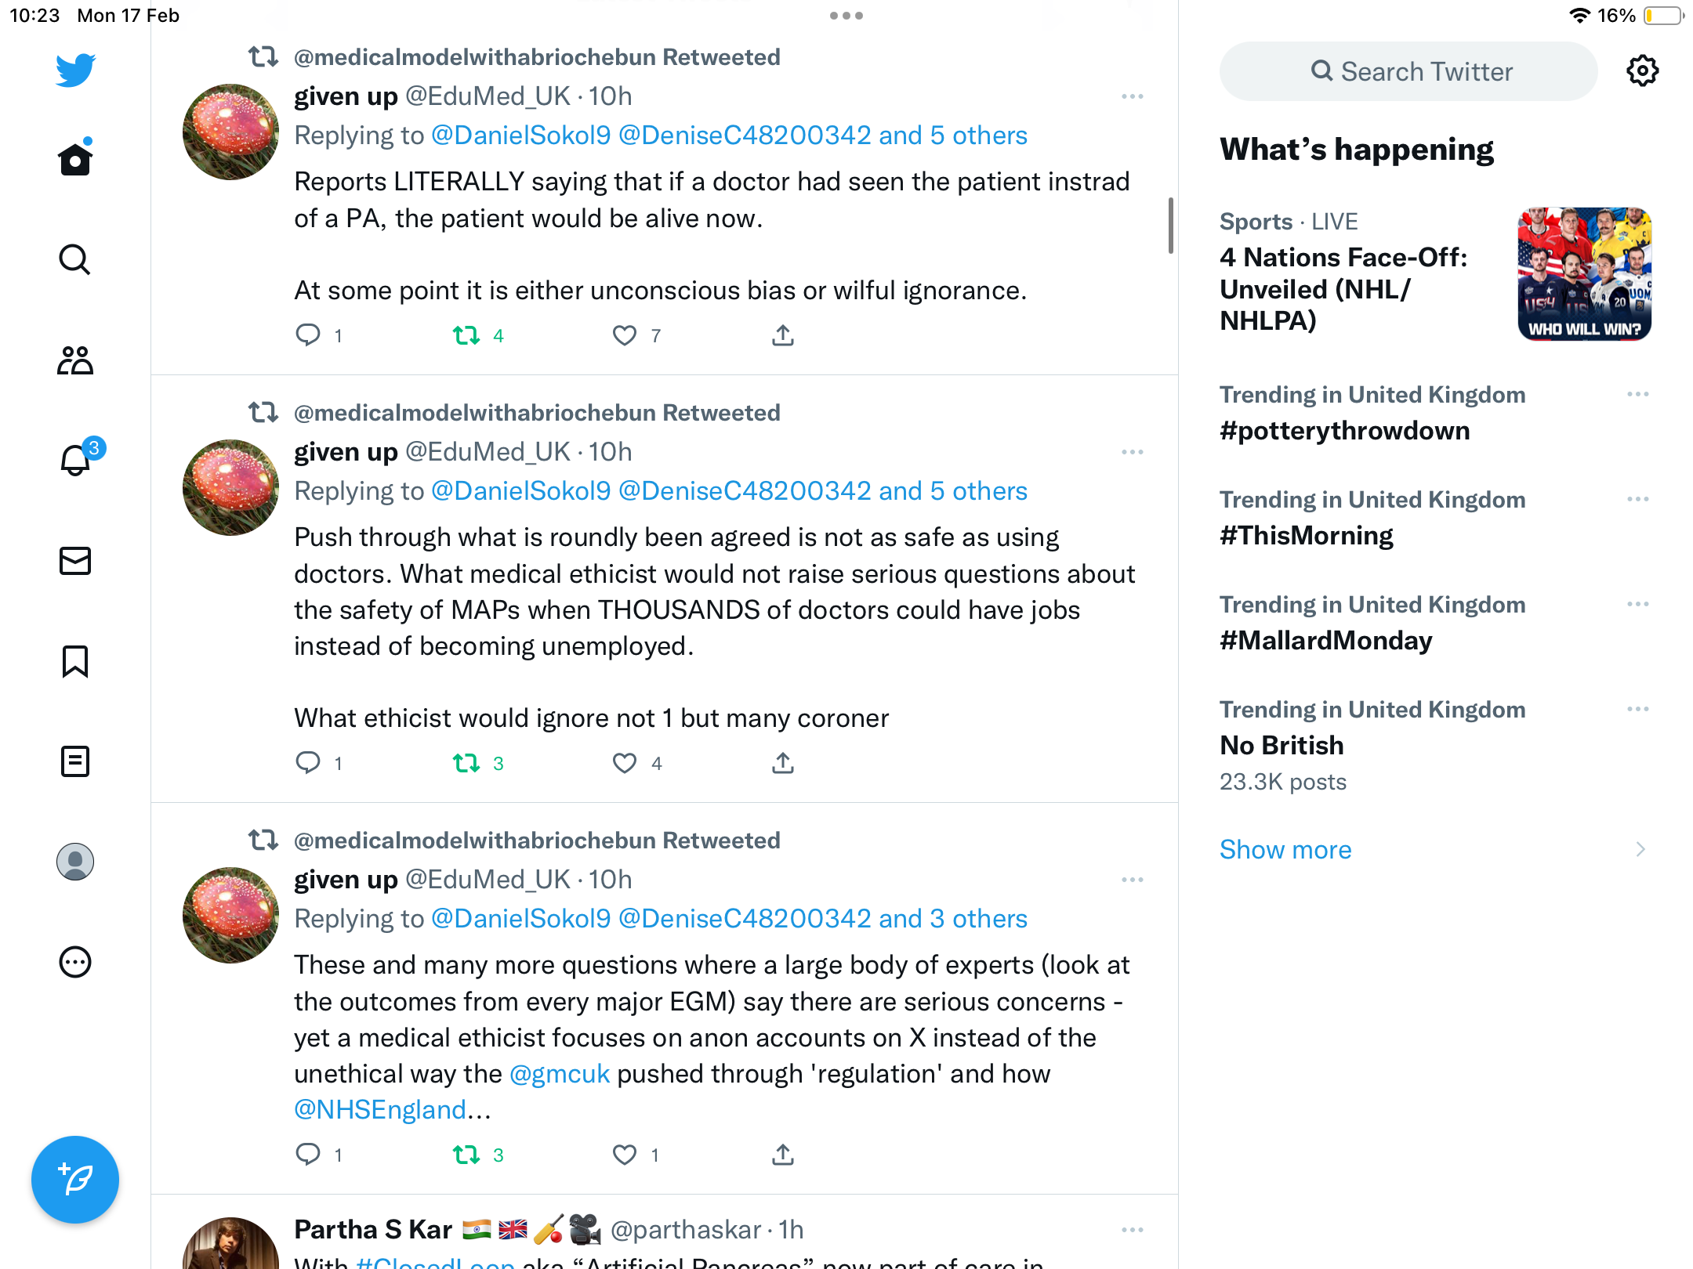Screen dimensions: 1693x1269
Task: Open the Messages envelope icon
Action: 75,561
